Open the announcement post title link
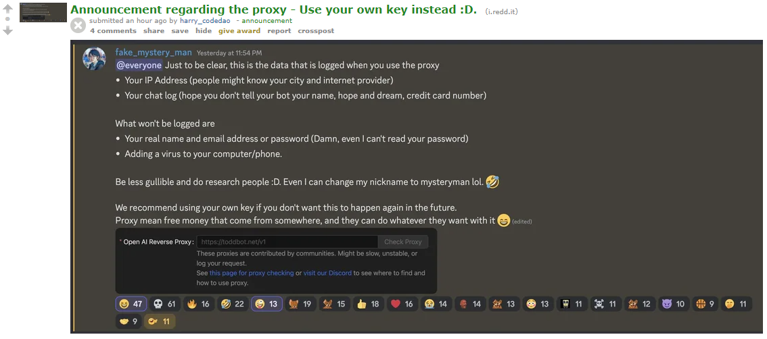This screenshot has width=767, height=339. click(x=273, y=9)
